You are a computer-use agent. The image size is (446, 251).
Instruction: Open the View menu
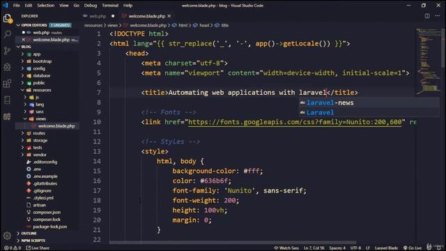tap(63, 6)
